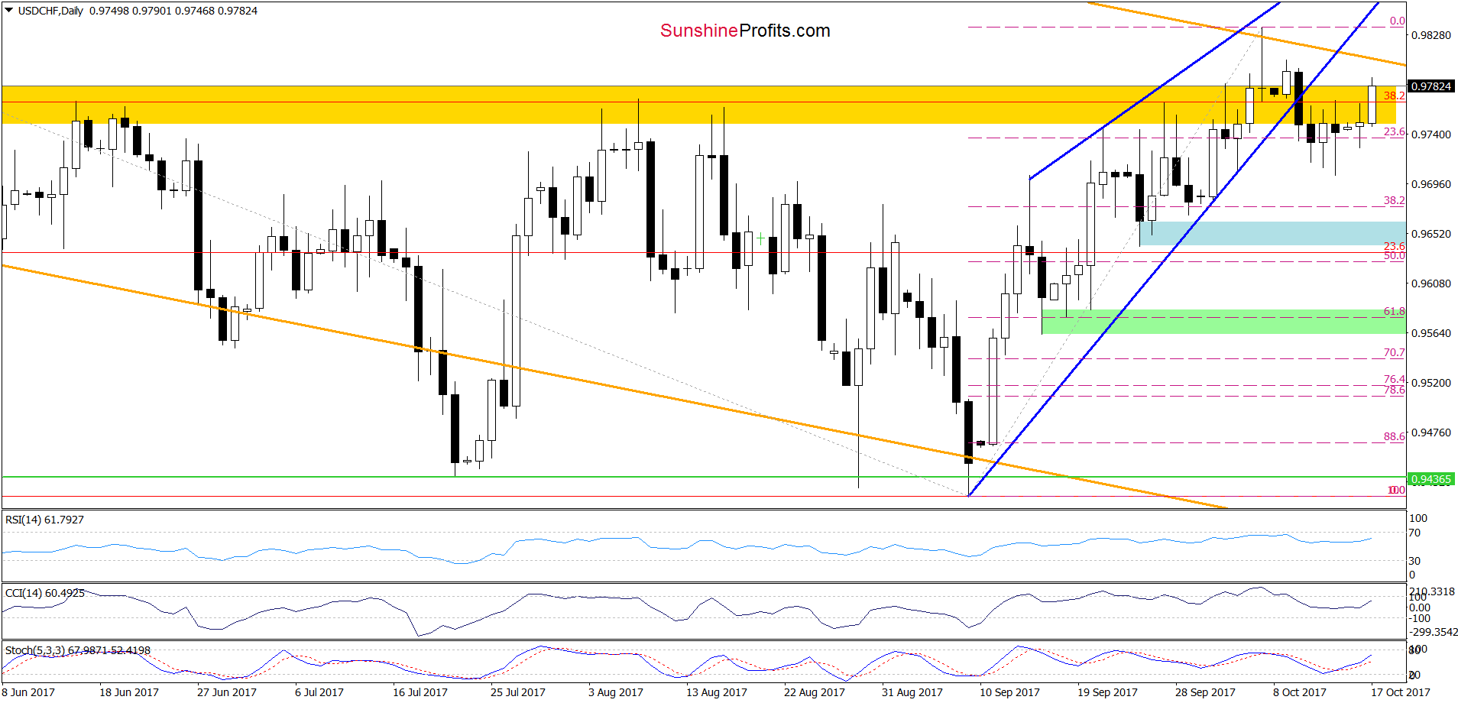Select the 0.95640 price axis label
Image resolution: width=1458 pixels, height=703 pixels.
click(1430, 333)
